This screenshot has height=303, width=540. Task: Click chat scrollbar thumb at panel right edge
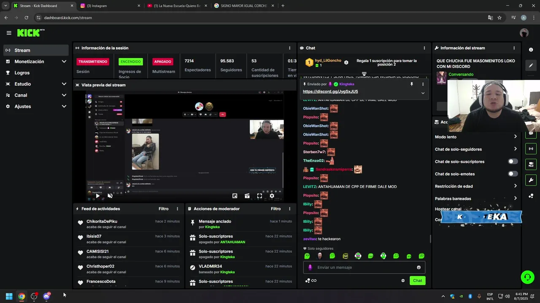pyautogui.click(x=430, y=239)
